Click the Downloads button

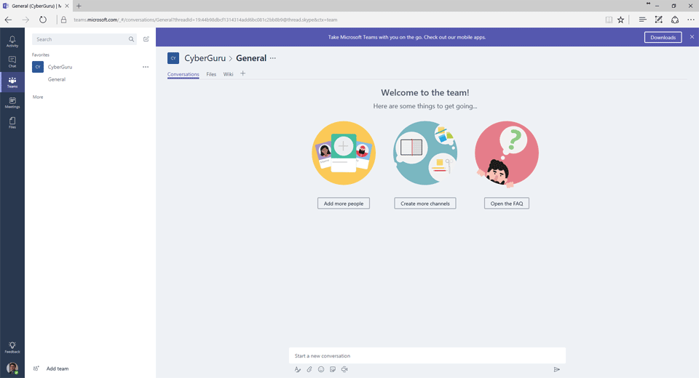[663, 37]
